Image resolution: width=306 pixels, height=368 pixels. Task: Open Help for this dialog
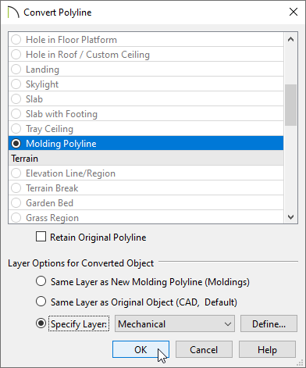pyautogui.click(x=268, y=349)
